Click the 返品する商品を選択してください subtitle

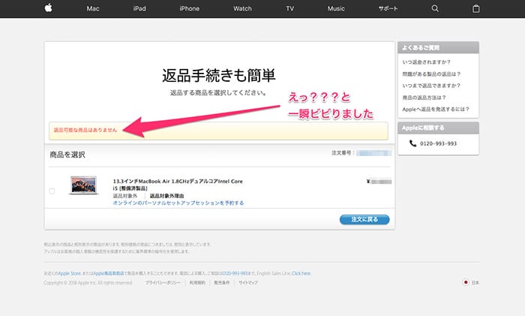[x=218, y=92]
